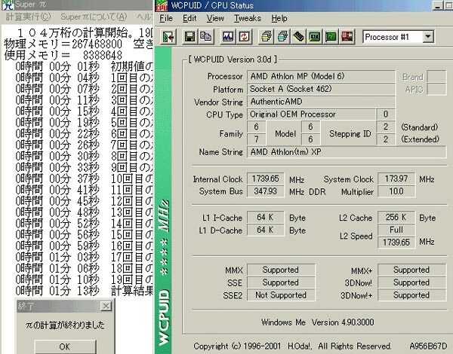Viewport: 453px width, 354px height.
Task: Click the 3DNow! Supported field
Action: tap(412, 282)
